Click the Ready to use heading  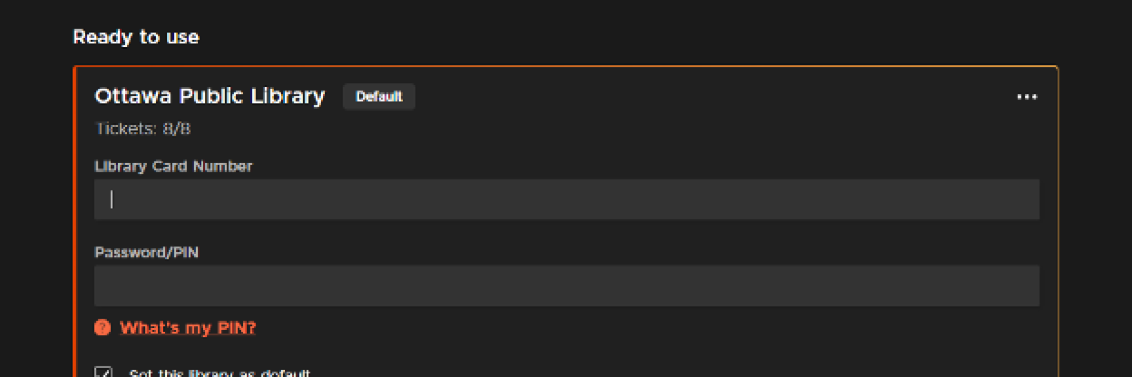[x=136, y=37]
